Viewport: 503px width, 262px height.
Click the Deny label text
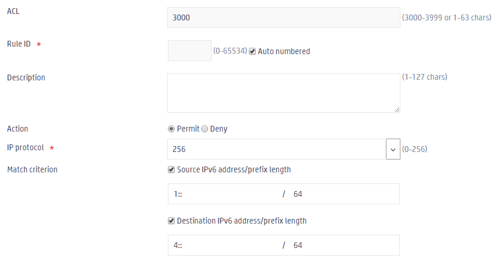[x=219, y=129]
